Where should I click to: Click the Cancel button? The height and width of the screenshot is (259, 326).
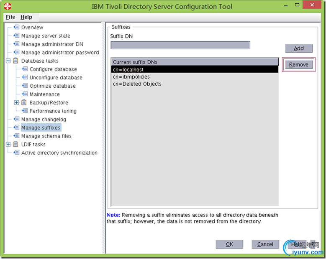pos(265,244)
